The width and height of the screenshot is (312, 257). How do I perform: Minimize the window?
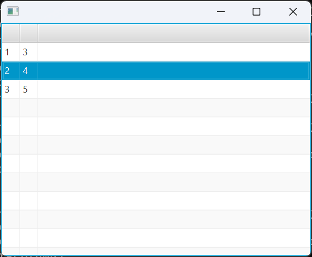click(221, 12)
